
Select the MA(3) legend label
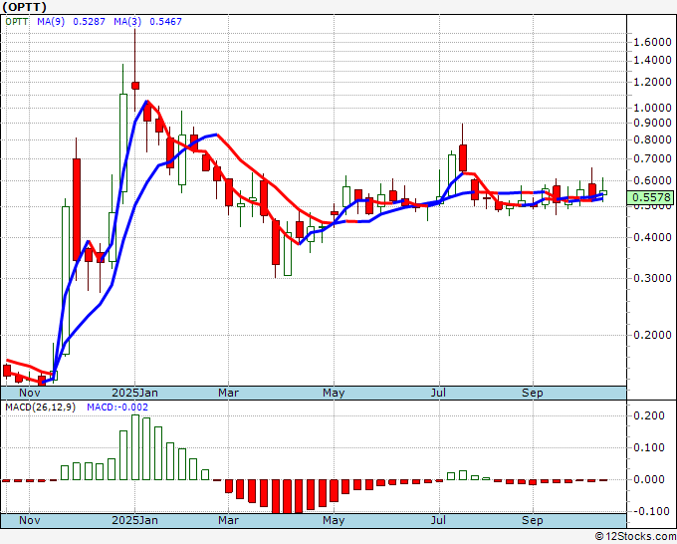(x=127, y=21)
